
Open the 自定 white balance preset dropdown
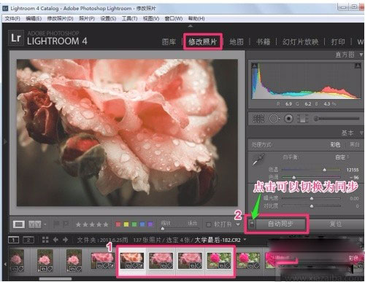pos(342,157)
